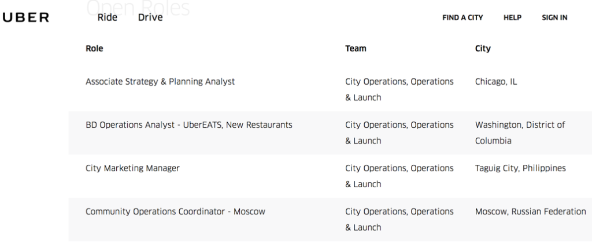Click the City column header
This screenshot has width=592, height=242.
pos(483,48)
